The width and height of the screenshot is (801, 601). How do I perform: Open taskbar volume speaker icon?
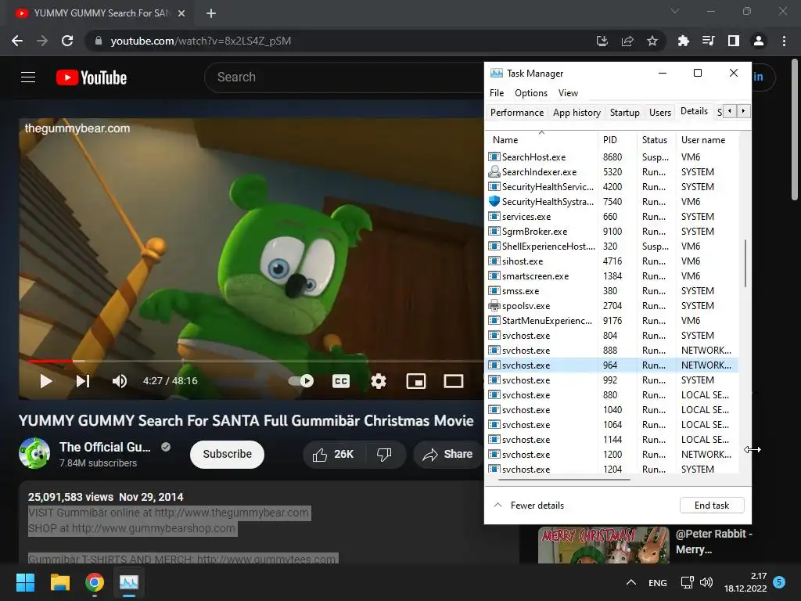pos(706,582)
